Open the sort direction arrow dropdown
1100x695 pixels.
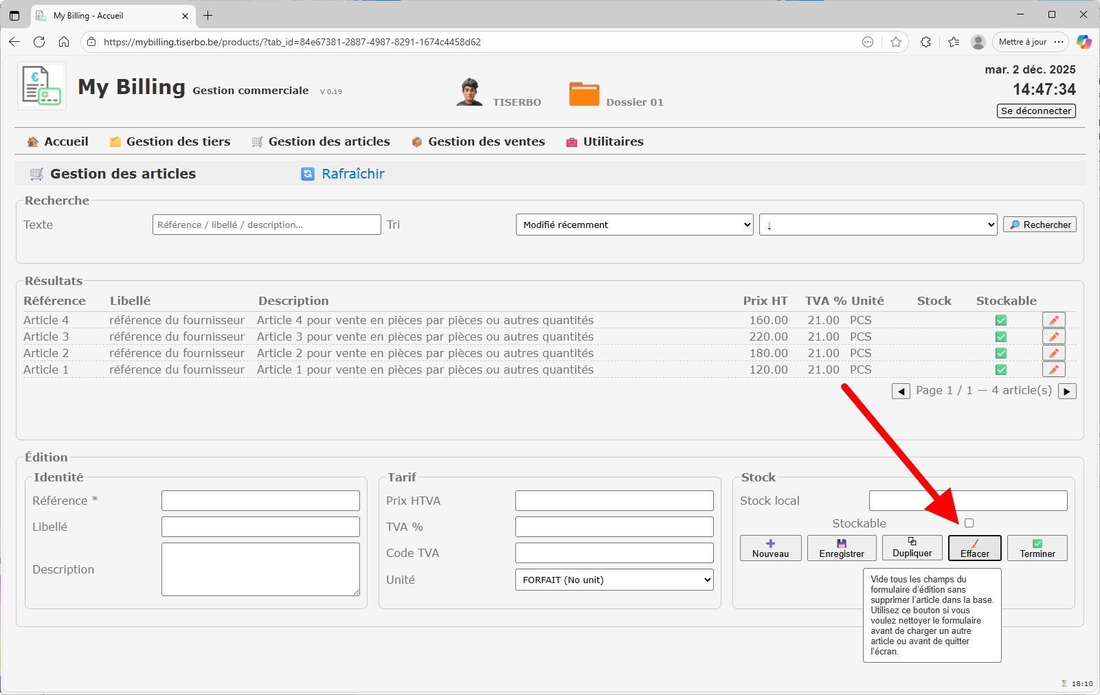(877, 225)
